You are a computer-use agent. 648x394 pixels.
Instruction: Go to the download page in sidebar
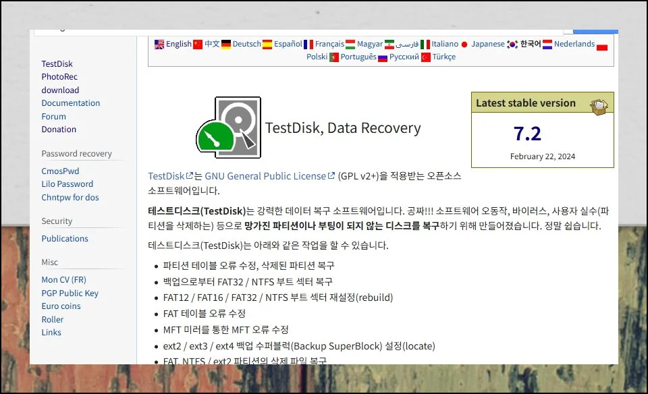[x=60, y=90]
